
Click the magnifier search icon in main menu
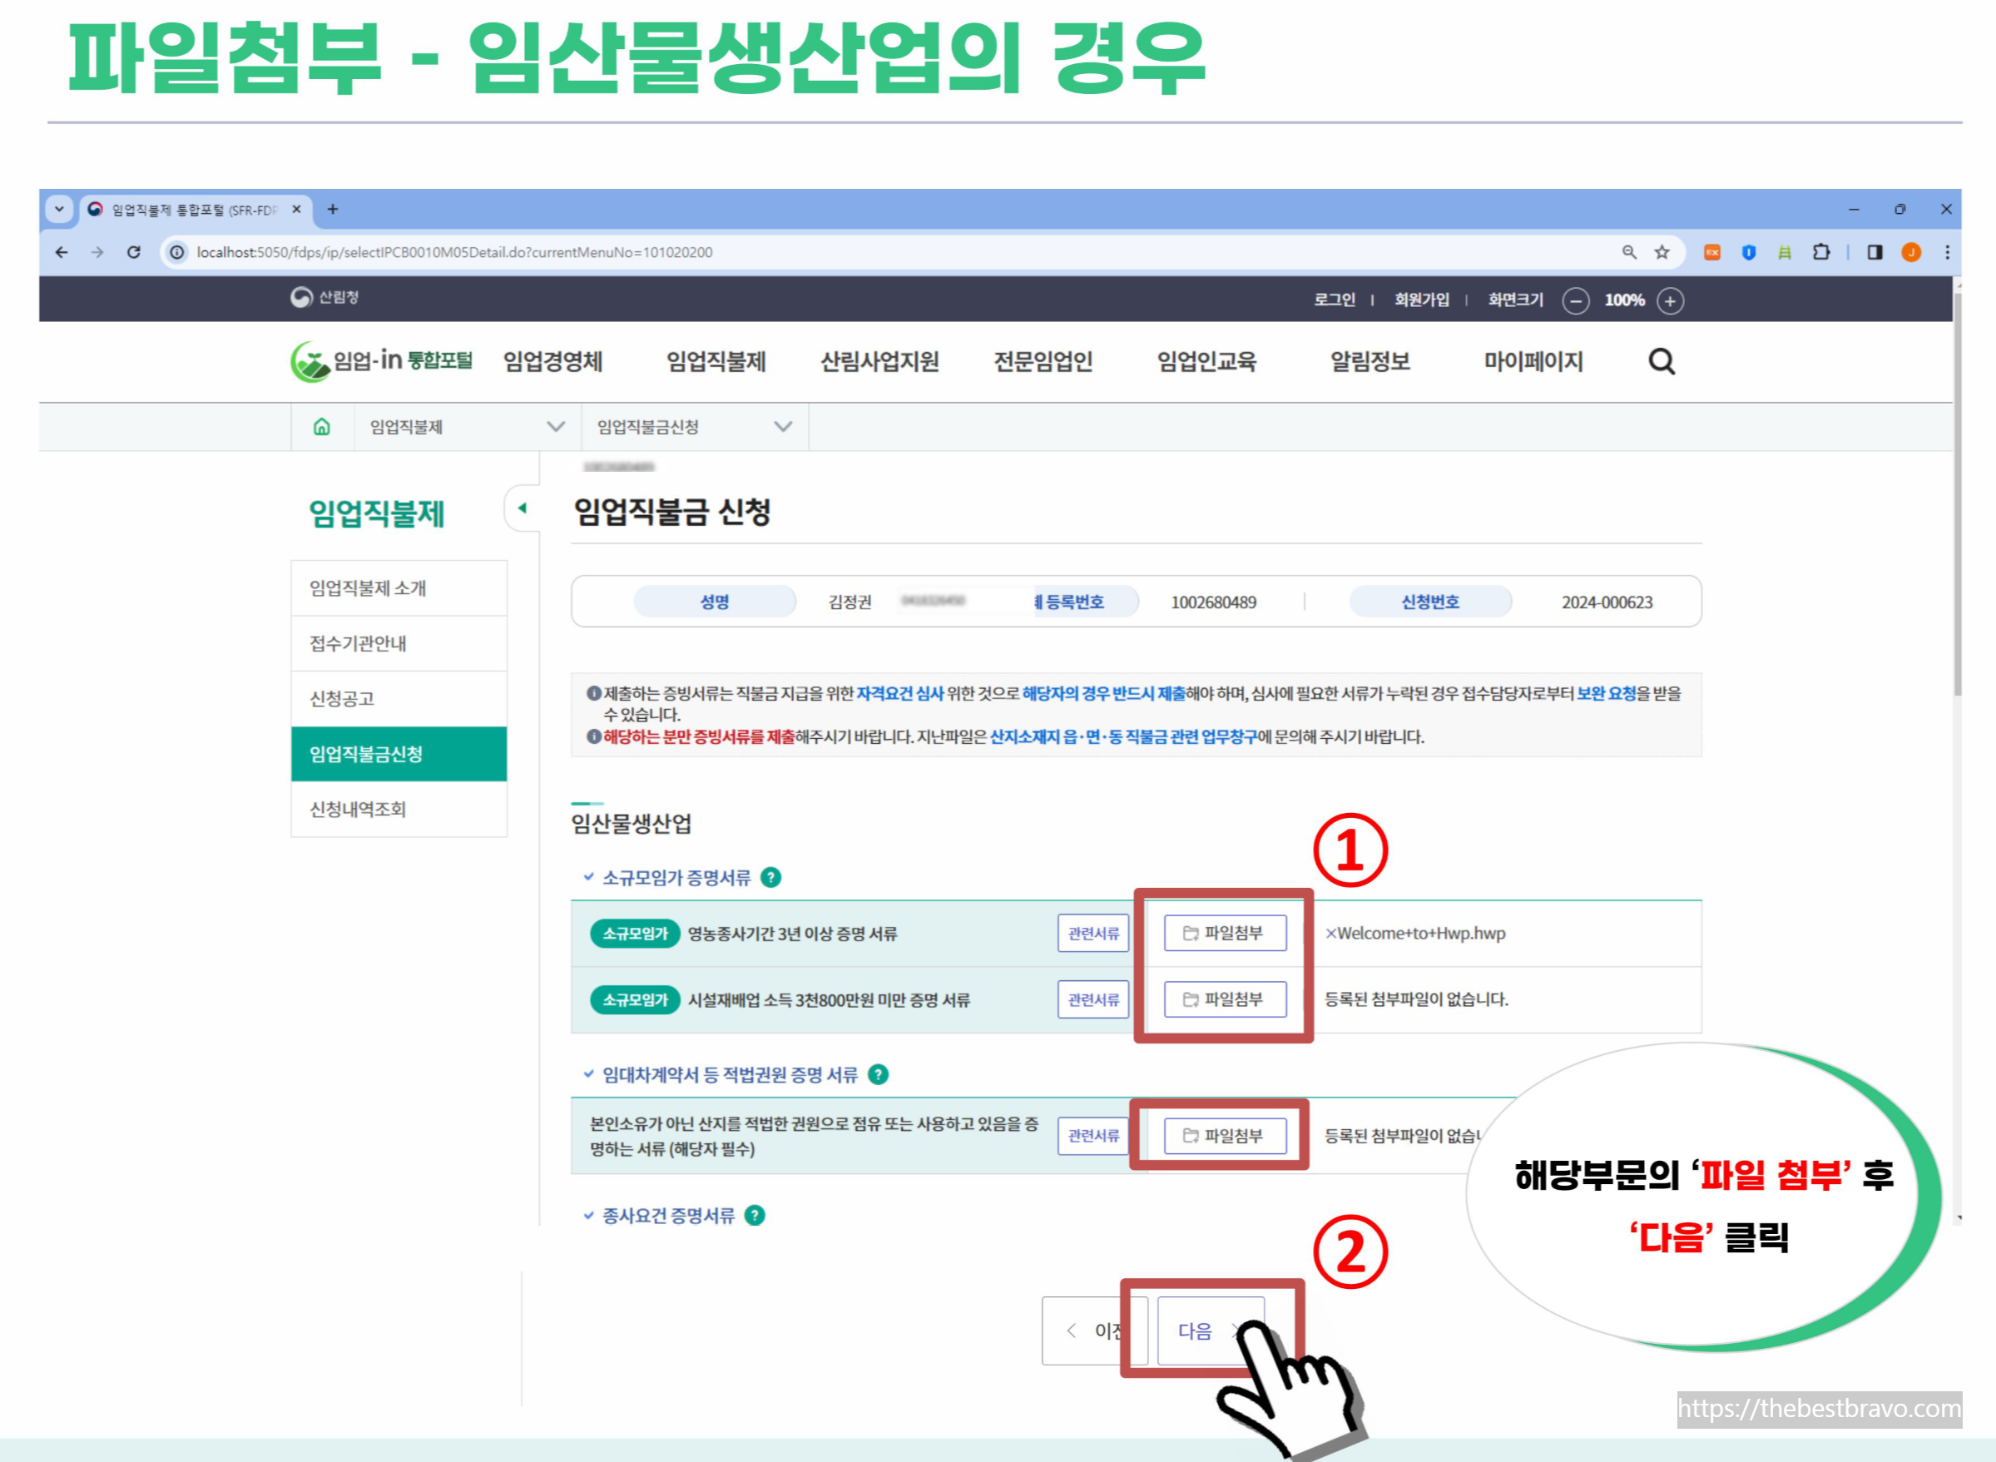[x=1662, y=361]
